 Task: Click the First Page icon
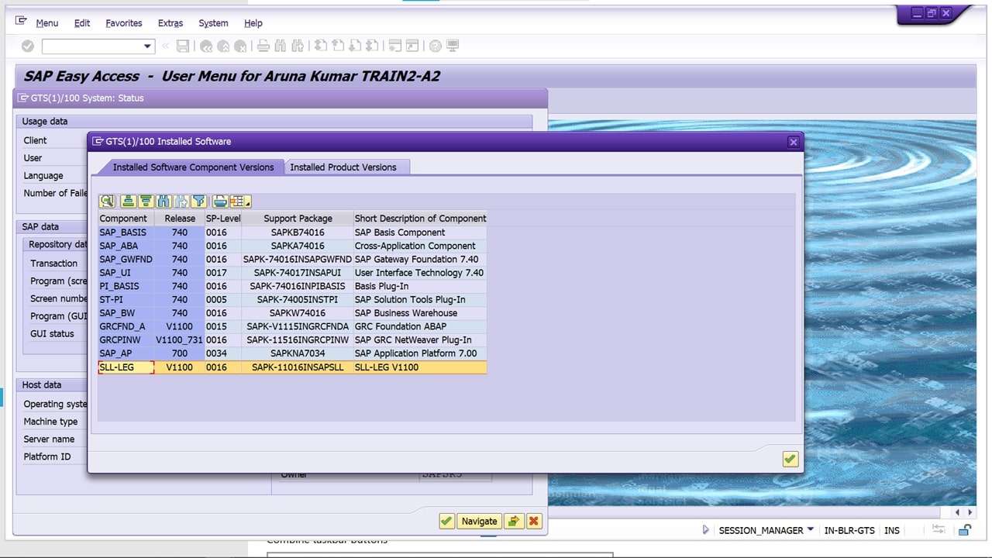[320, 46]
